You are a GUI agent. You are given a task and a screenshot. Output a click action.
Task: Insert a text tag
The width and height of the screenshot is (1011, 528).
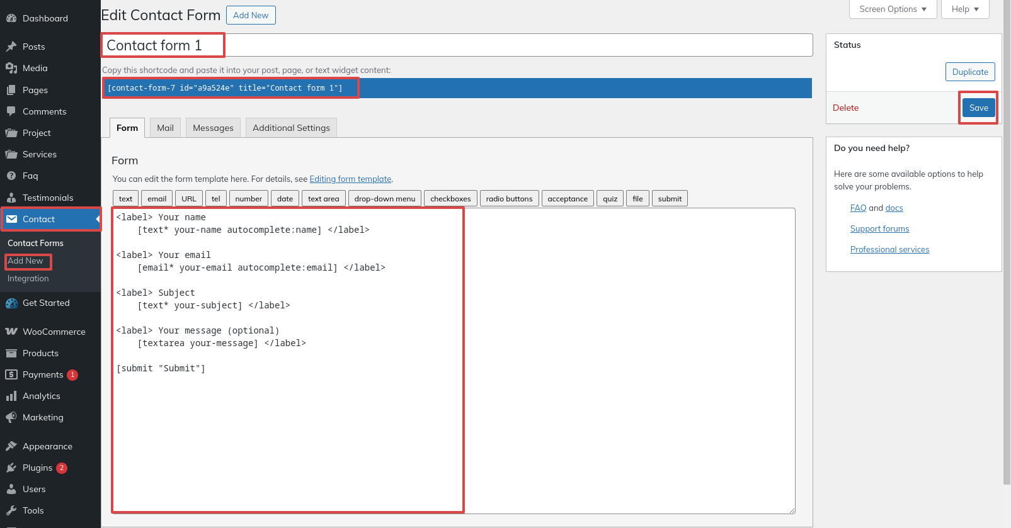125,198
